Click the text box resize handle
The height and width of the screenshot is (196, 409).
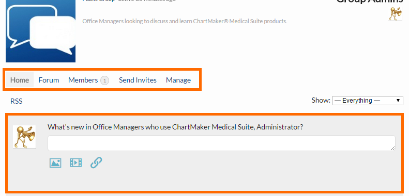click(392, 148)
